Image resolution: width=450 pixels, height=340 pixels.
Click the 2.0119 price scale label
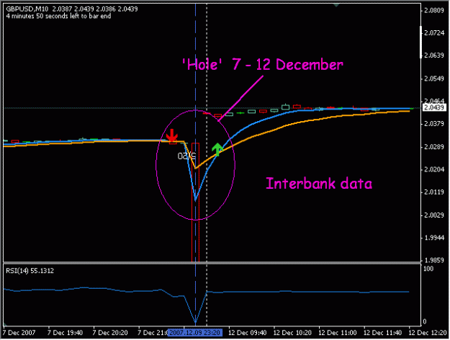coord(434,192)
